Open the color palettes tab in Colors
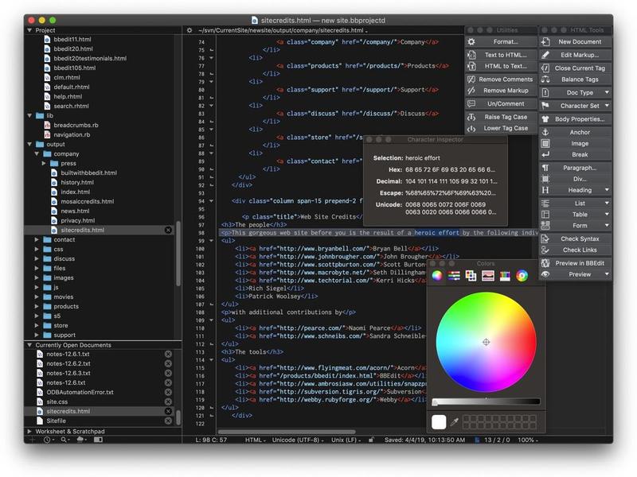The image size is (637, 477). pyautogui.click(x=471, y=276)
